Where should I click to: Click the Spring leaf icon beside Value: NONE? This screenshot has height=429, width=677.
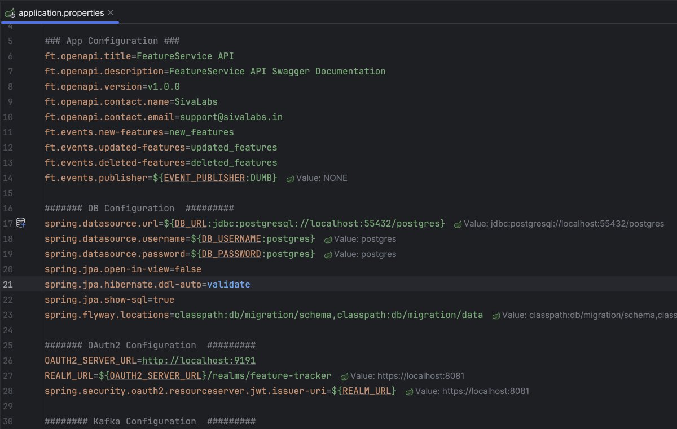pos(290,178)
